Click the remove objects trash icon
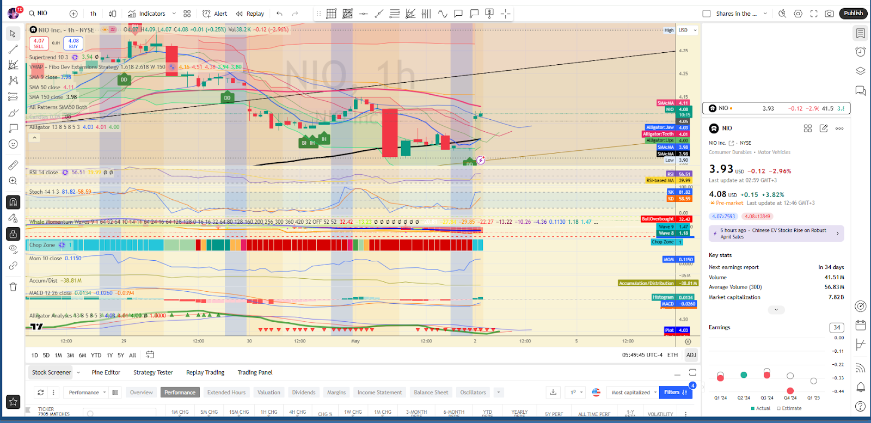Image resolution: width=871 pixels, height=423 pixels. click(13, 287)
